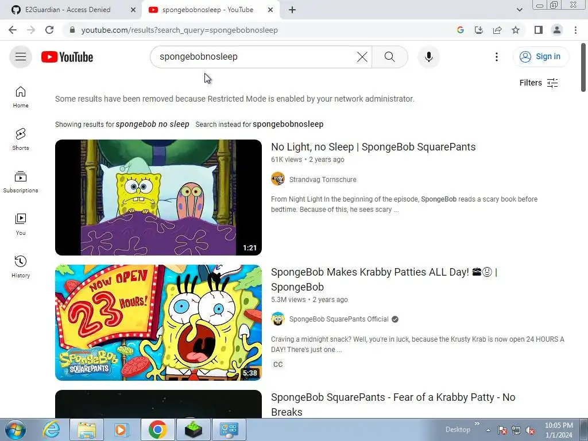Viewport: 588px width, 441px height.
Task: Click Chrome icon in taskbar
Action: coord(157,430)
